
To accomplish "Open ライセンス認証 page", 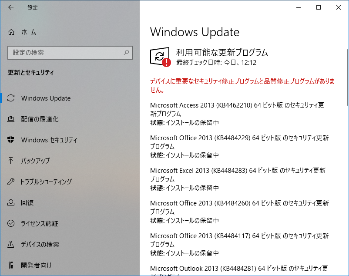I will click(x=40, y=223).
